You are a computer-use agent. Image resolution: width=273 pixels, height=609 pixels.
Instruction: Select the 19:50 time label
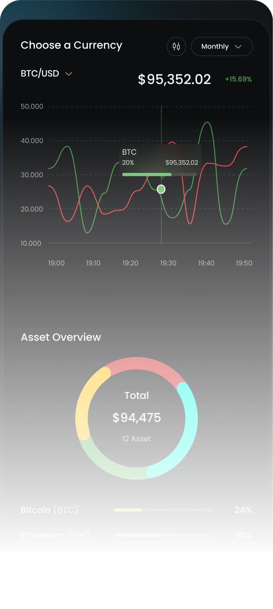(244, 263)
